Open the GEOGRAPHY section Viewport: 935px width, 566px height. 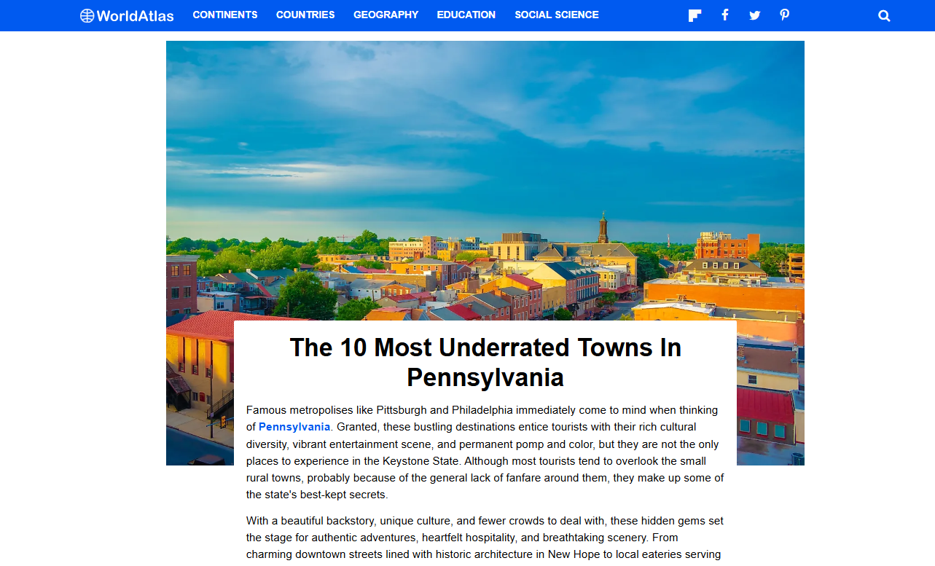point(386,15)
